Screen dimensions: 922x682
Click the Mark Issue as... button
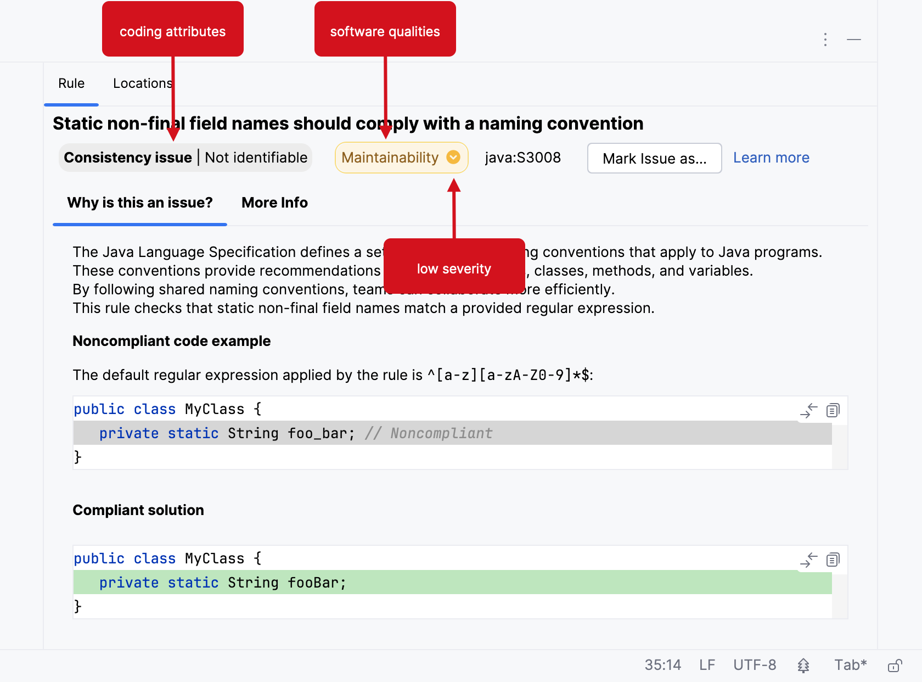[654, 158]
